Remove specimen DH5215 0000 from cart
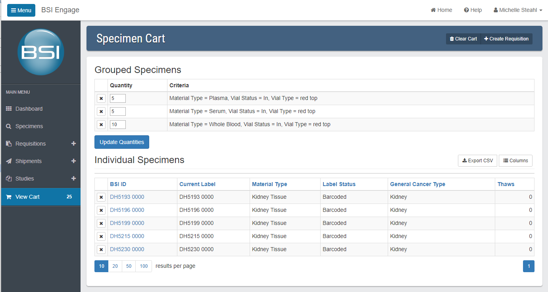Screen dimensions: 548x292 (101, 236)
